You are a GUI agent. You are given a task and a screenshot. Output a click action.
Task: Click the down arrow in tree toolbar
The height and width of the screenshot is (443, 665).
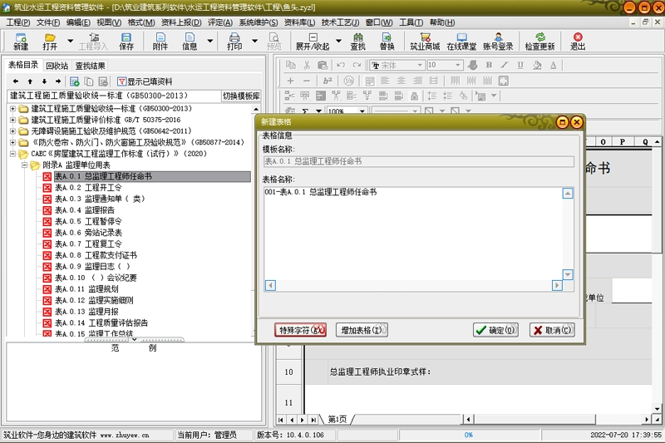pyautogui.click(x=44, y=81)
